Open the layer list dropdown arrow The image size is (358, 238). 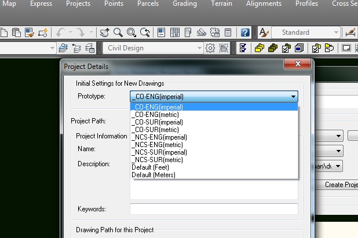pyautogui.click(x=52, y=48)
